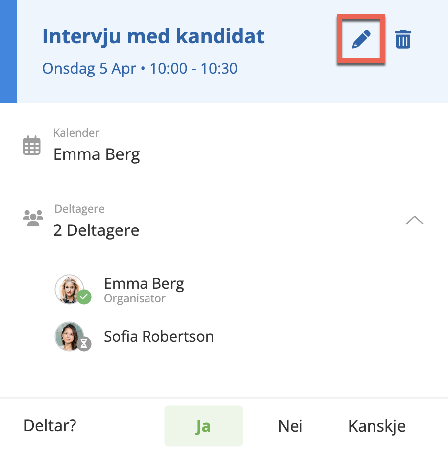Click the calendar icon beside Kalender

(32, 146)
